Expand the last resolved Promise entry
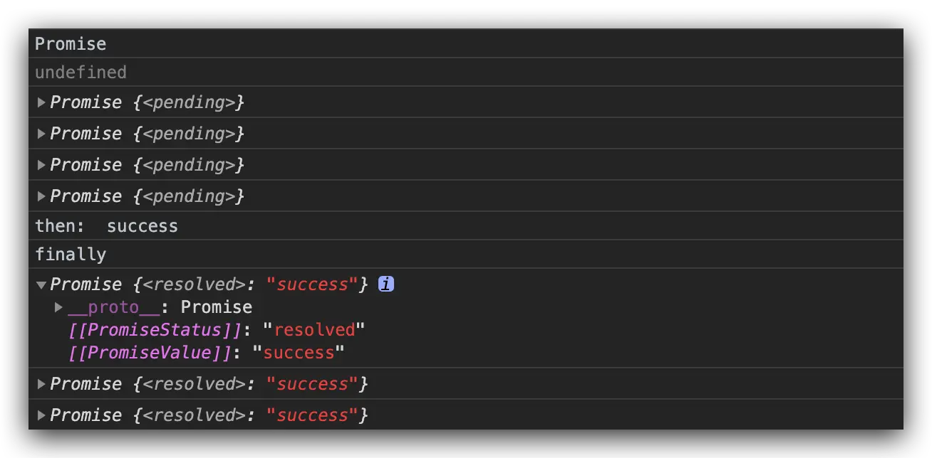Screen dimensions: 932x458 coord(41,415)
